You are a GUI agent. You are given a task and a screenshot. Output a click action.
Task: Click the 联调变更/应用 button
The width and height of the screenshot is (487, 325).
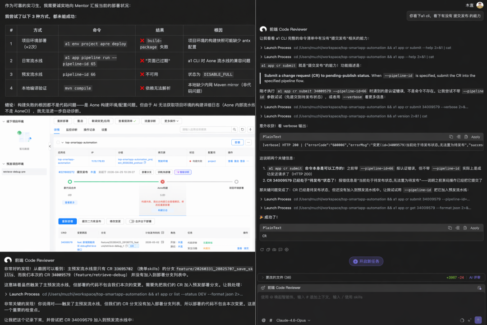(101, 121)
